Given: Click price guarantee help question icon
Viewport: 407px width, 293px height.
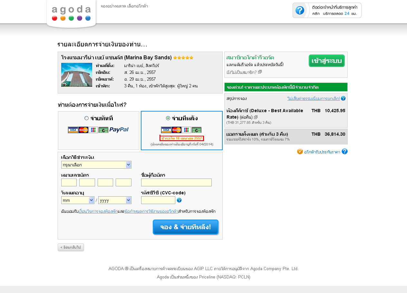Looking at the screenshot, I should (x=344, y=151).
